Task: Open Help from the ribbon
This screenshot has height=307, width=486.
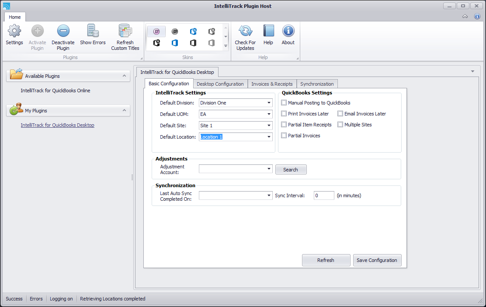Action: click(x=268, y=35)
